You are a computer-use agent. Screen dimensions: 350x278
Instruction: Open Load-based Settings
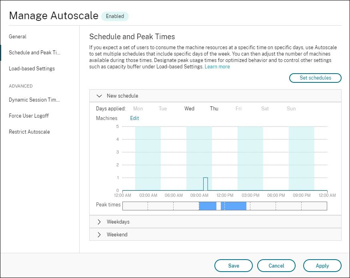coord(32,68)
